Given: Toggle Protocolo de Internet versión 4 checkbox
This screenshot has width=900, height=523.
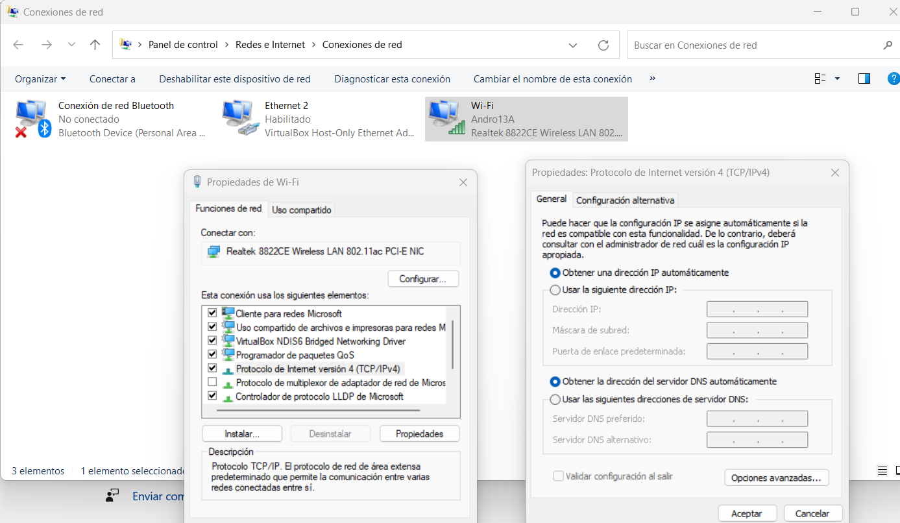Looking at the screenshot, I should [212, 368].
